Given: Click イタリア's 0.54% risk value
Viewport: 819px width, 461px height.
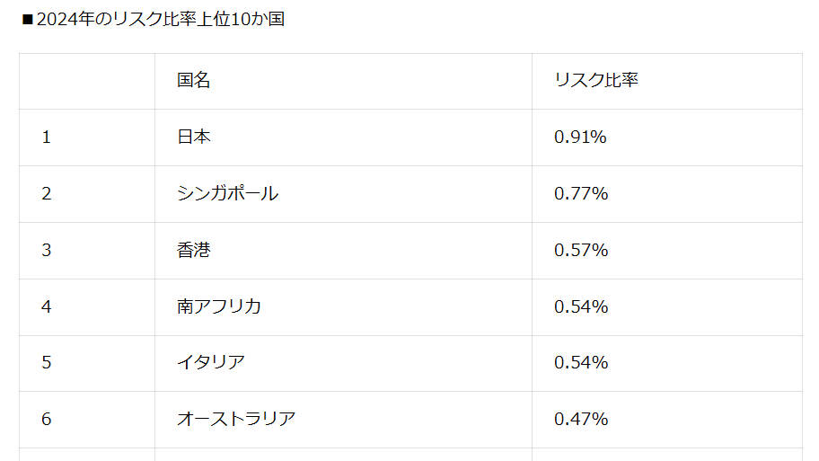Looking at the screenshot, I should point(581,362).
